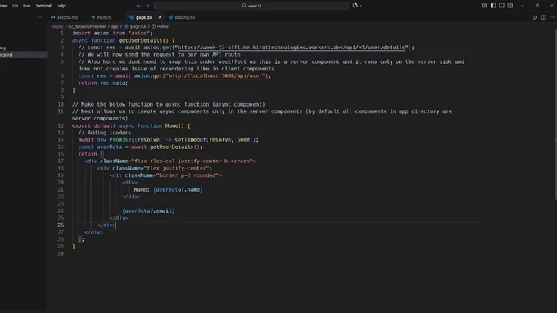
Task: Click 'border p-8 rounded' className string
Action: [188, 175]
